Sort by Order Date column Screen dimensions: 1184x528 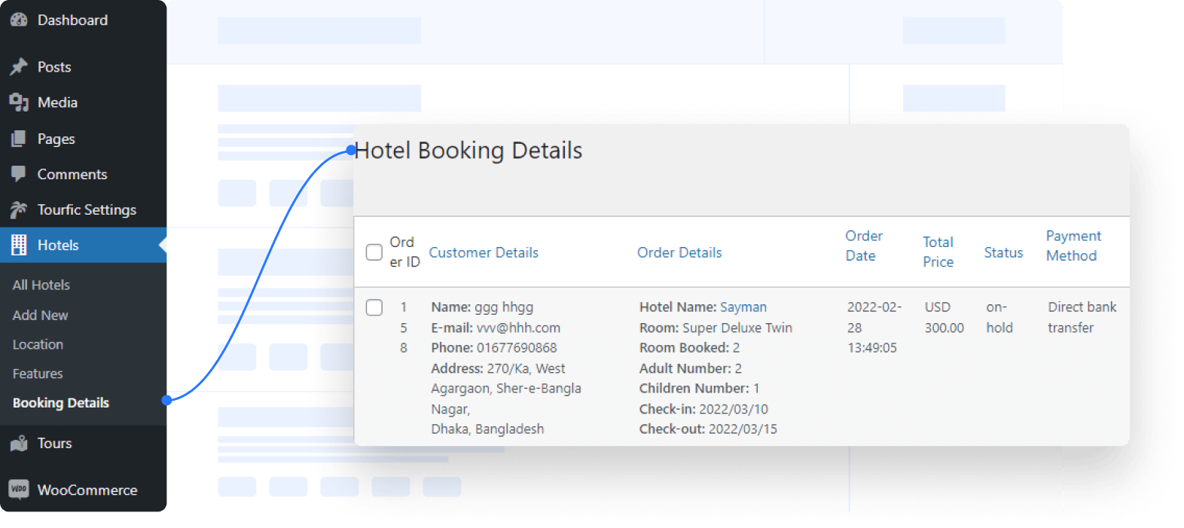(x=864, y=246)
